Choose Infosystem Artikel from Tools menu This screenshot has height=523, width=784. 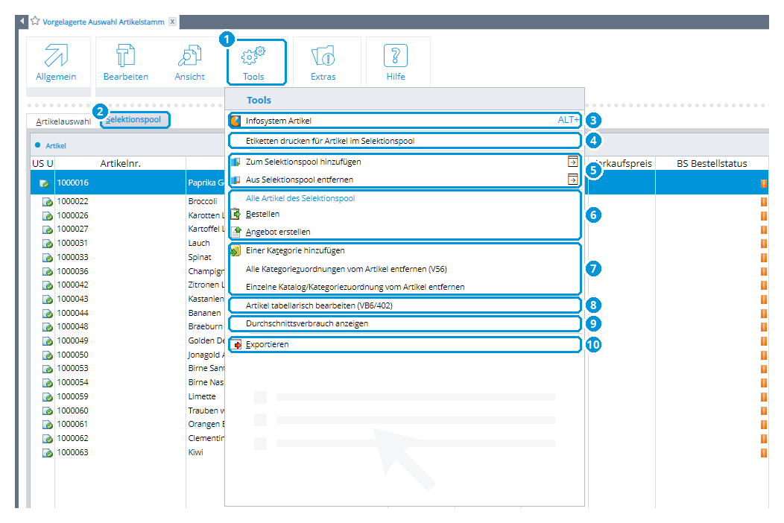point(405,121)
